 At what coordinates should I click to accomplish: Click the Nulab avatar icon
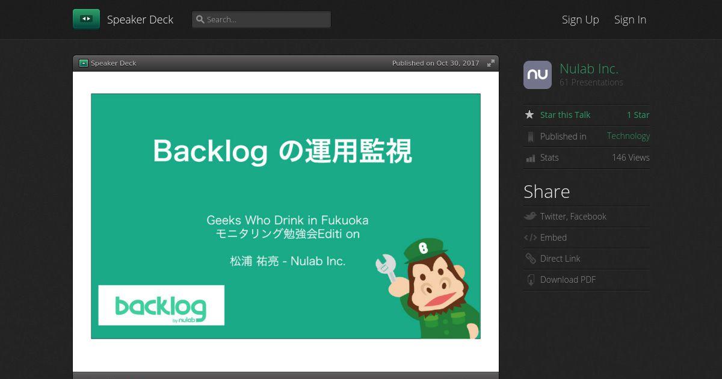tap(537, 75)
